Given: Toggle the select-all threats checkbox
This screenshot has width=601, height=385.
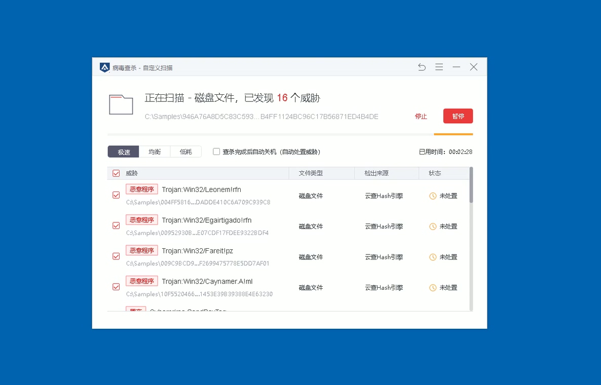Looking at the screenshot, I should (x=116, y=173).
